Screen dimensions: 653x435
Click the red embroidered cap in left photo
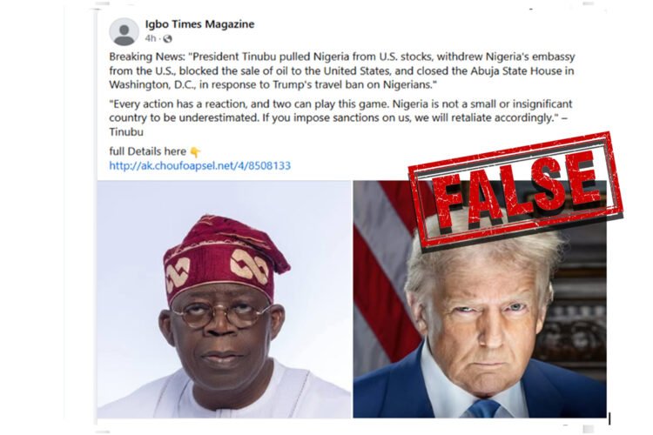click(x=225, y=258)
